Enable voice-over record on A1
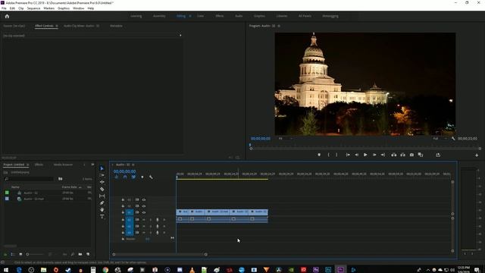Image resolution: width=485 pixels, height=273 pixels. pyautogui.click(x=158, y=220)
